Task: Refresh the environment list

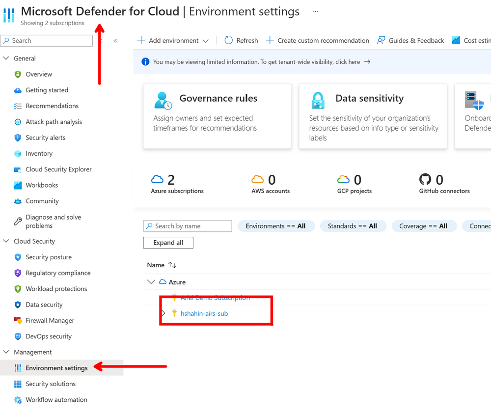Action: 241,40
